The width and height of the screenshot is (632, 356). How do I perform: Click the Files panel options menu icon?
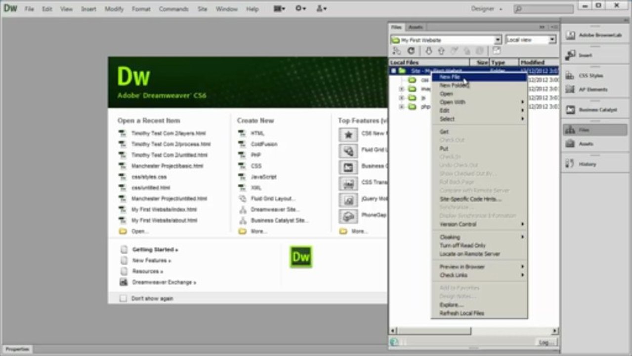(553, 27)
